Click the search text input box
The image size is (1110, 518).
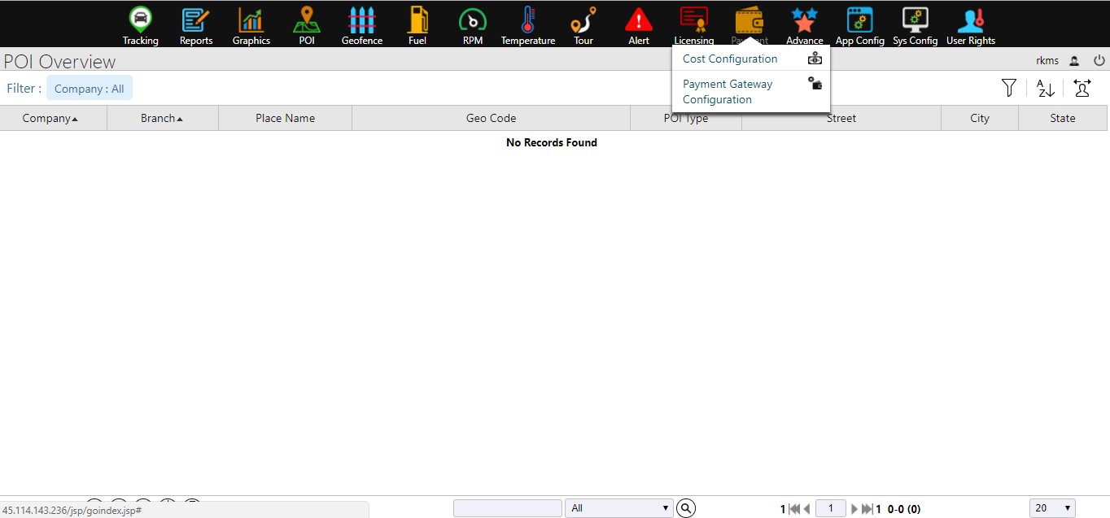[x=507, y=508]
